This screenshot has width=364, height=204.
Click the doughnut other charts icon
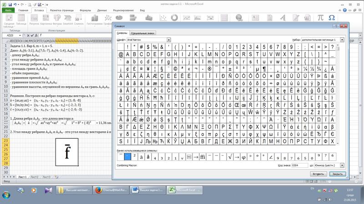pos(174,18)
